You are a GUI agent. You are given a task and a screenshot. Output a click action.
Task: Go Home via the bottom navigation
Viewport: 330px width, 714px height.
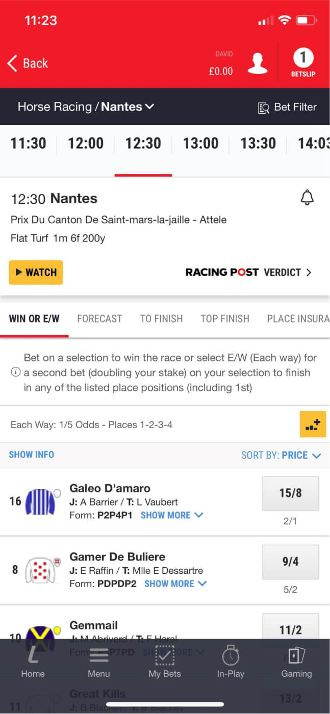(33, 663)
